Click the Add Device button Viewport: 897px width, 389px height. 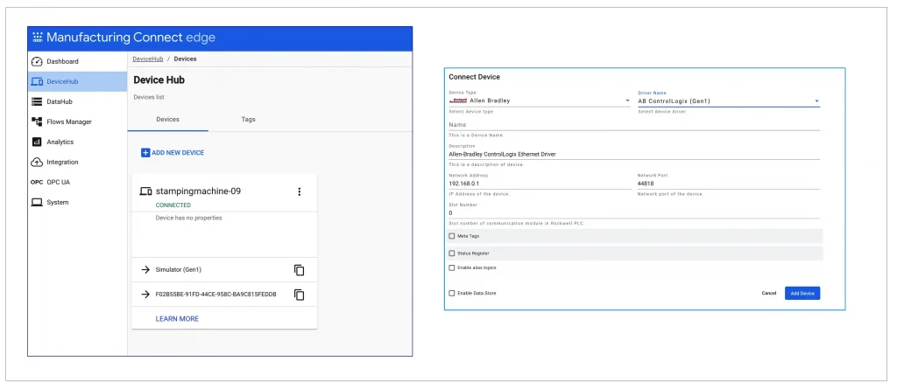(802, 293)
